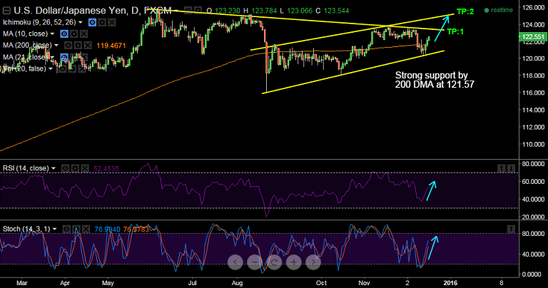Screen dimensions: 548x288
Task: Move Stoch pane up with arrow button
Action: pyautogui.click(x=511, y=230)
